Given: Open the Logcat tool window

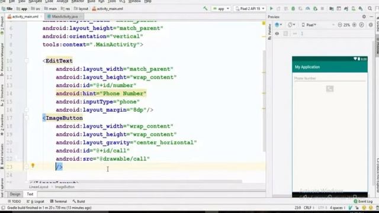Looking at the screenshot, I should (x=36, y=201).
